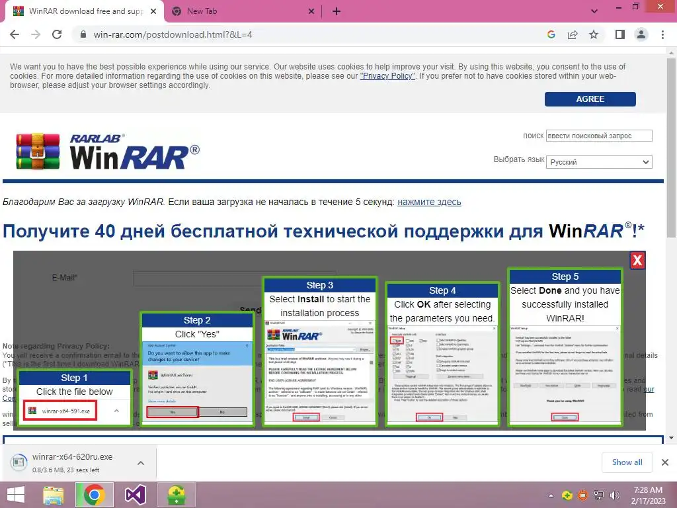Show hidden system tray icons
677x508 pixels.
point(551,495)
